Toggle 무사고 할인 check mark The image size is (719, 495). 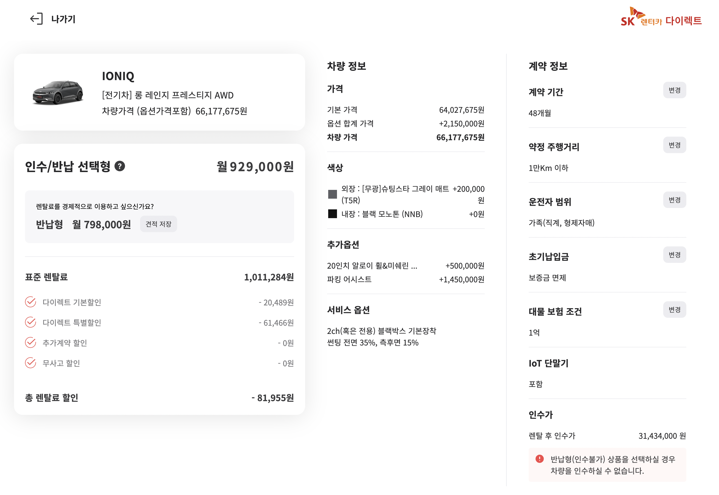[30, 363]
